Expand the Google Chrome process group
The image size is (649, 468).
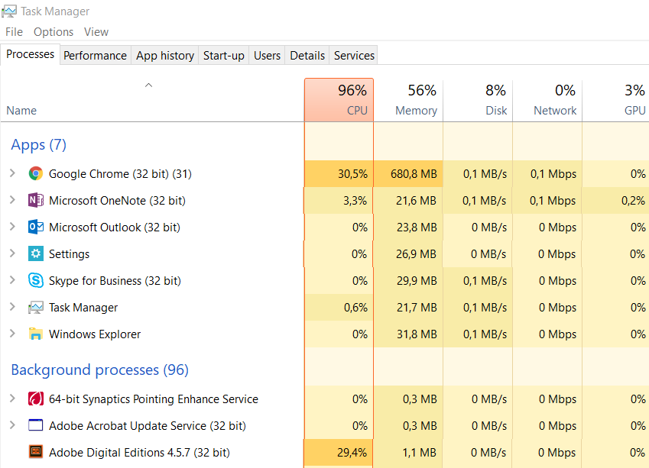(x=12, y=173)
